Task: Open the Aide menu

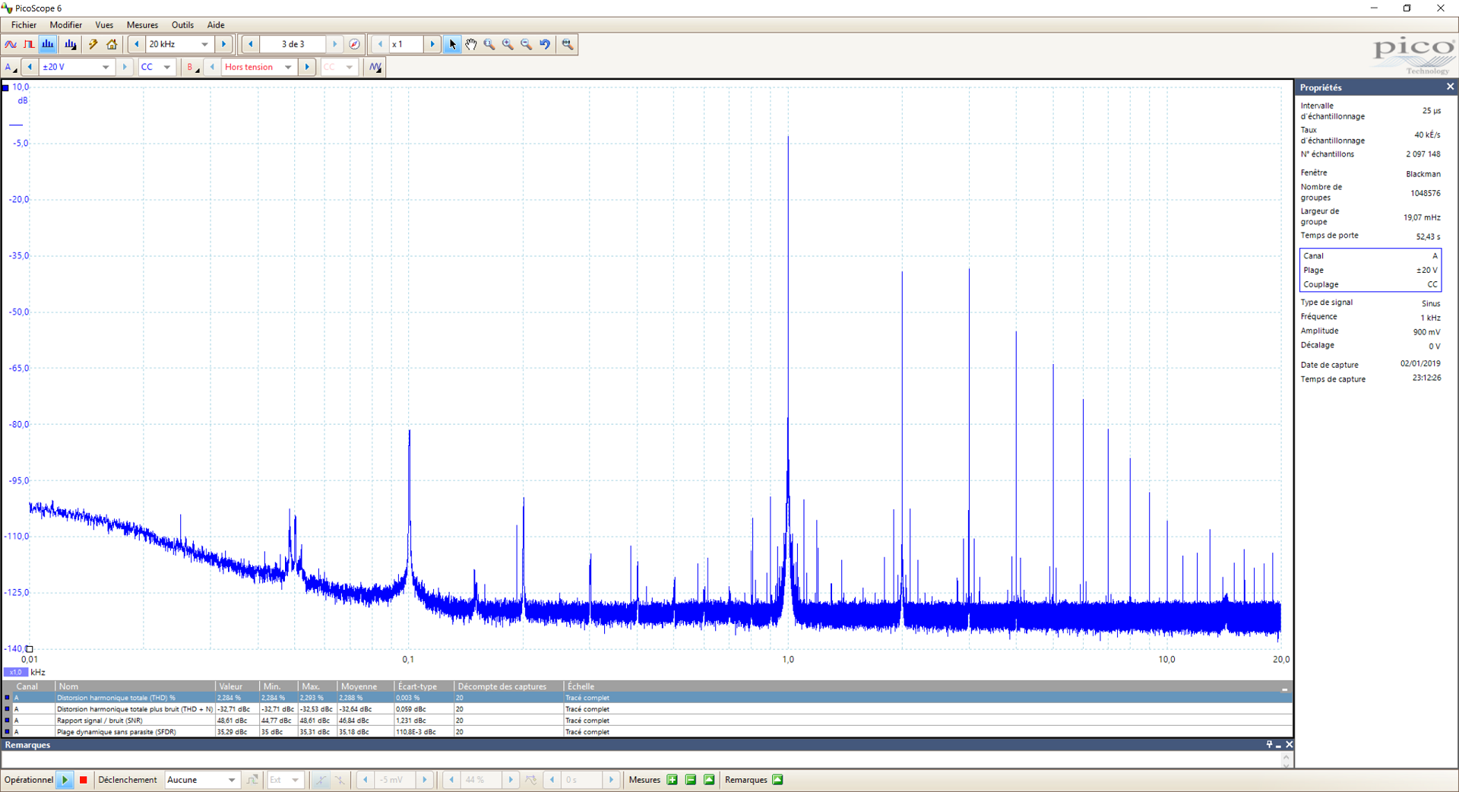Action: [216, 25]
